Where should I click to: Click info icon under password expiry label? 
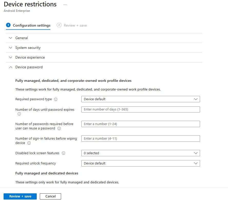tap(19, 114)
